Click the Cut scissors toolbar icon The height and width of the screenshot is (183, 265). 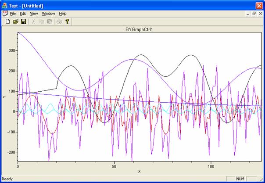click(x=34, y=21)
